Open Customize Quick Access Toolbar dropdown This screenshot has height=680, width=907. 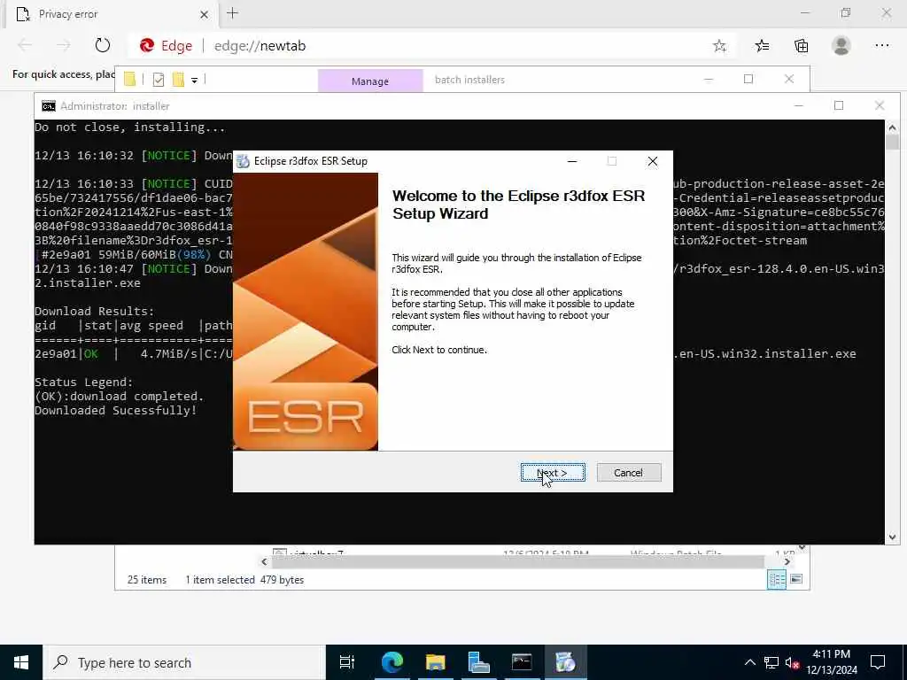pos(194,81)
